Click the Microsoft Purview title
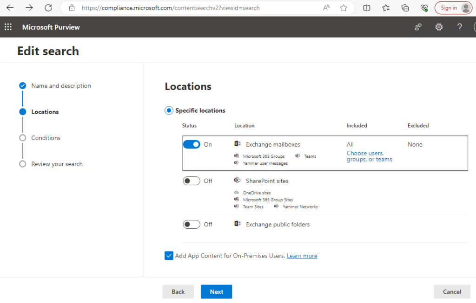 point(51,27)
